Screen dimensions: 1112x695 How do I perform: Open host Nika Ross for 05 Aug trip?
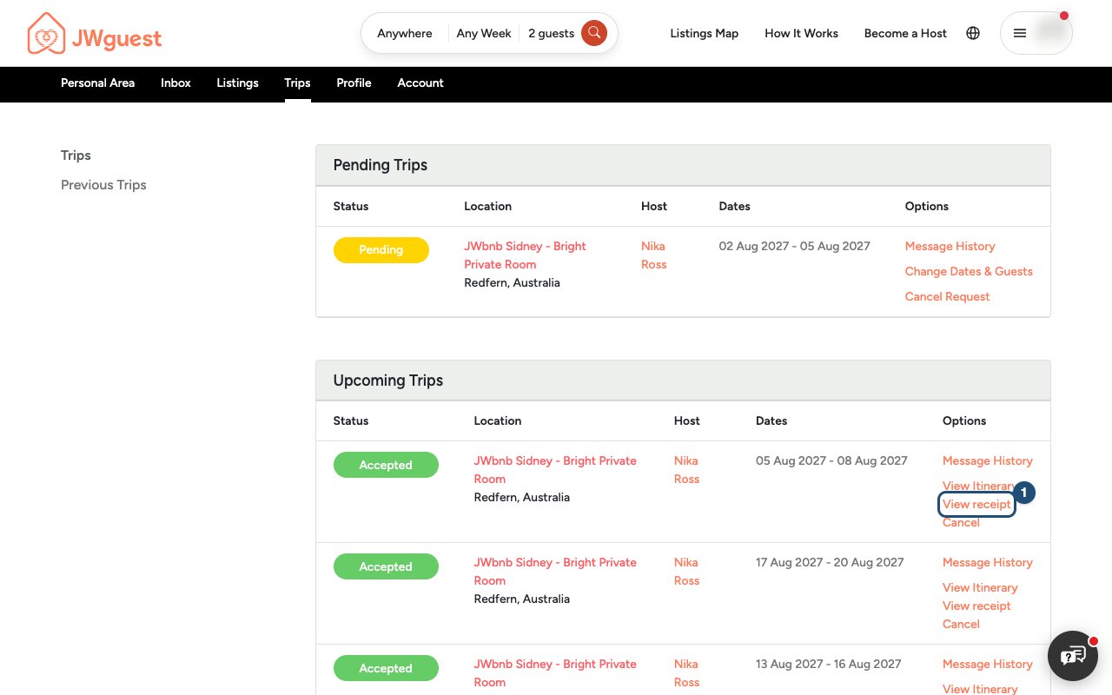tap(686, 470)
